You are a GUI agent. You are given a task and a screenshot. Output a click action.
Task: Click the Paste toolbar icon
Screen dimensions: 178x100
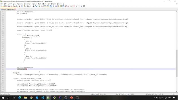[x=25, y=6]
